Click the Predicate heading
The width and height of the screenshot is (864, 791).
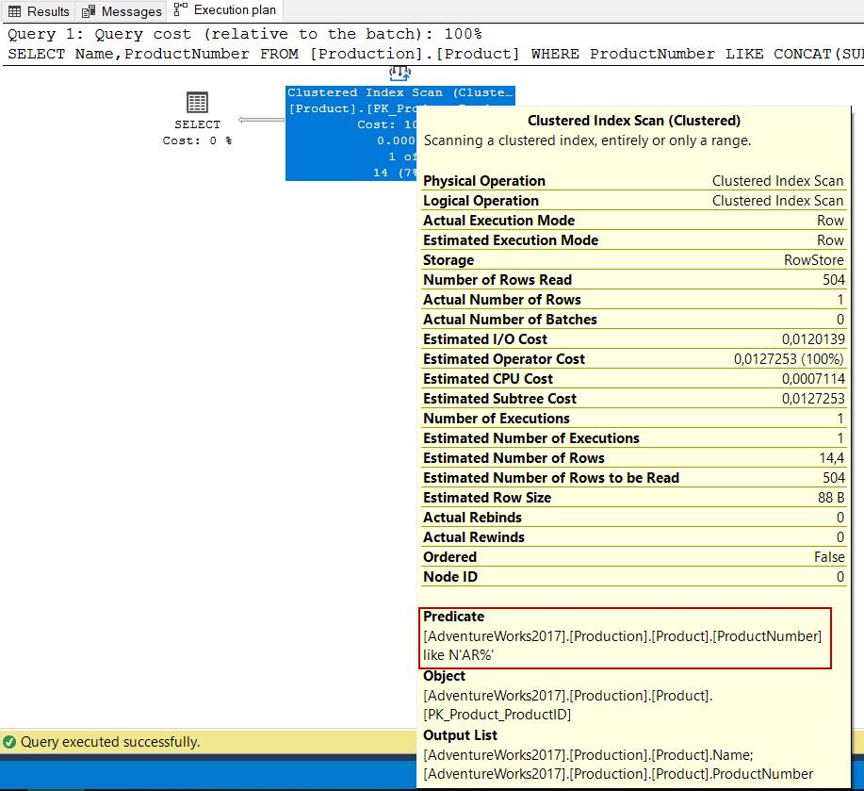click(x=453, y=617)
